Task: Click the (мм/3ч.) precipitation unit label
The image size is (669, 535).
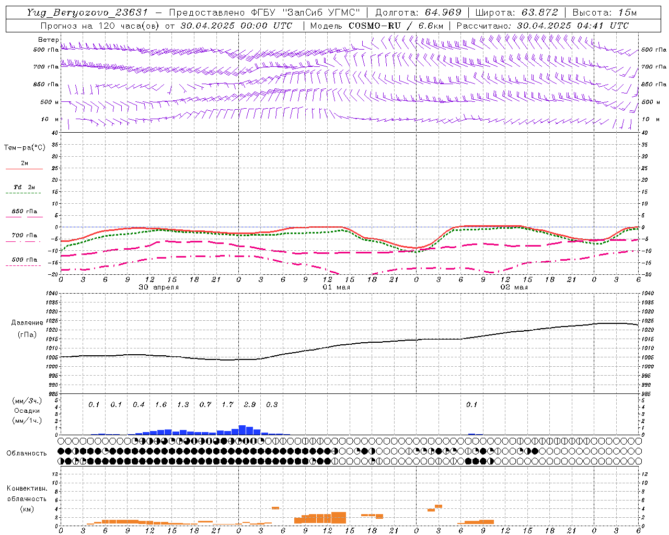Action: [x=27, y=401]
